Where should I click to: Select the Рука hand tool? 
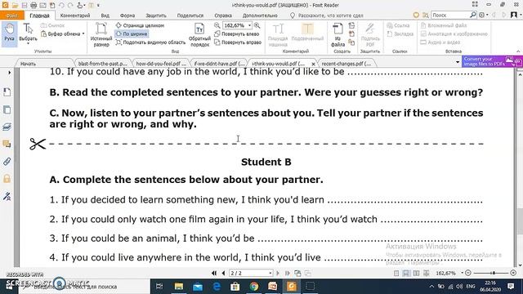tap(9, 33)
